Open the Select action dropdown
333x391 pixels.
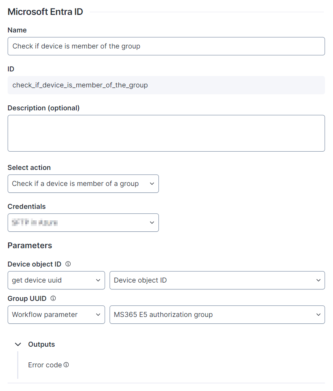[83, 184]
